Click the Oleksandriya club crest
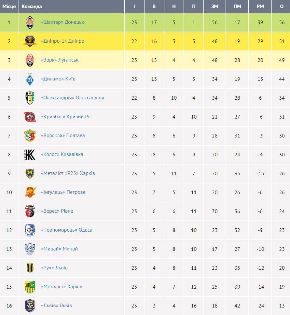 (30, 98)
